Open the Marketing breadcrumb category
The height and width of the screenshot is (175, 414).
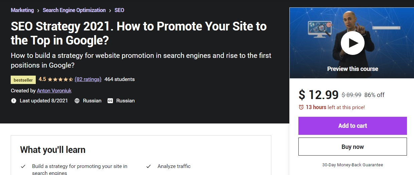22,10
